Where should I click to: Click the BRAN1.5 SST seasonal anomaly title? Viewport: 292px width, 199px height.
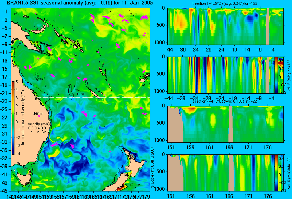coord(80,3)
